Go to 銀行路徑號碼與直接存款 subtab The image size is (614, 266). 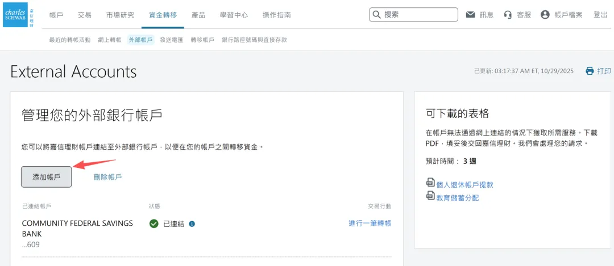coord(254,40)
